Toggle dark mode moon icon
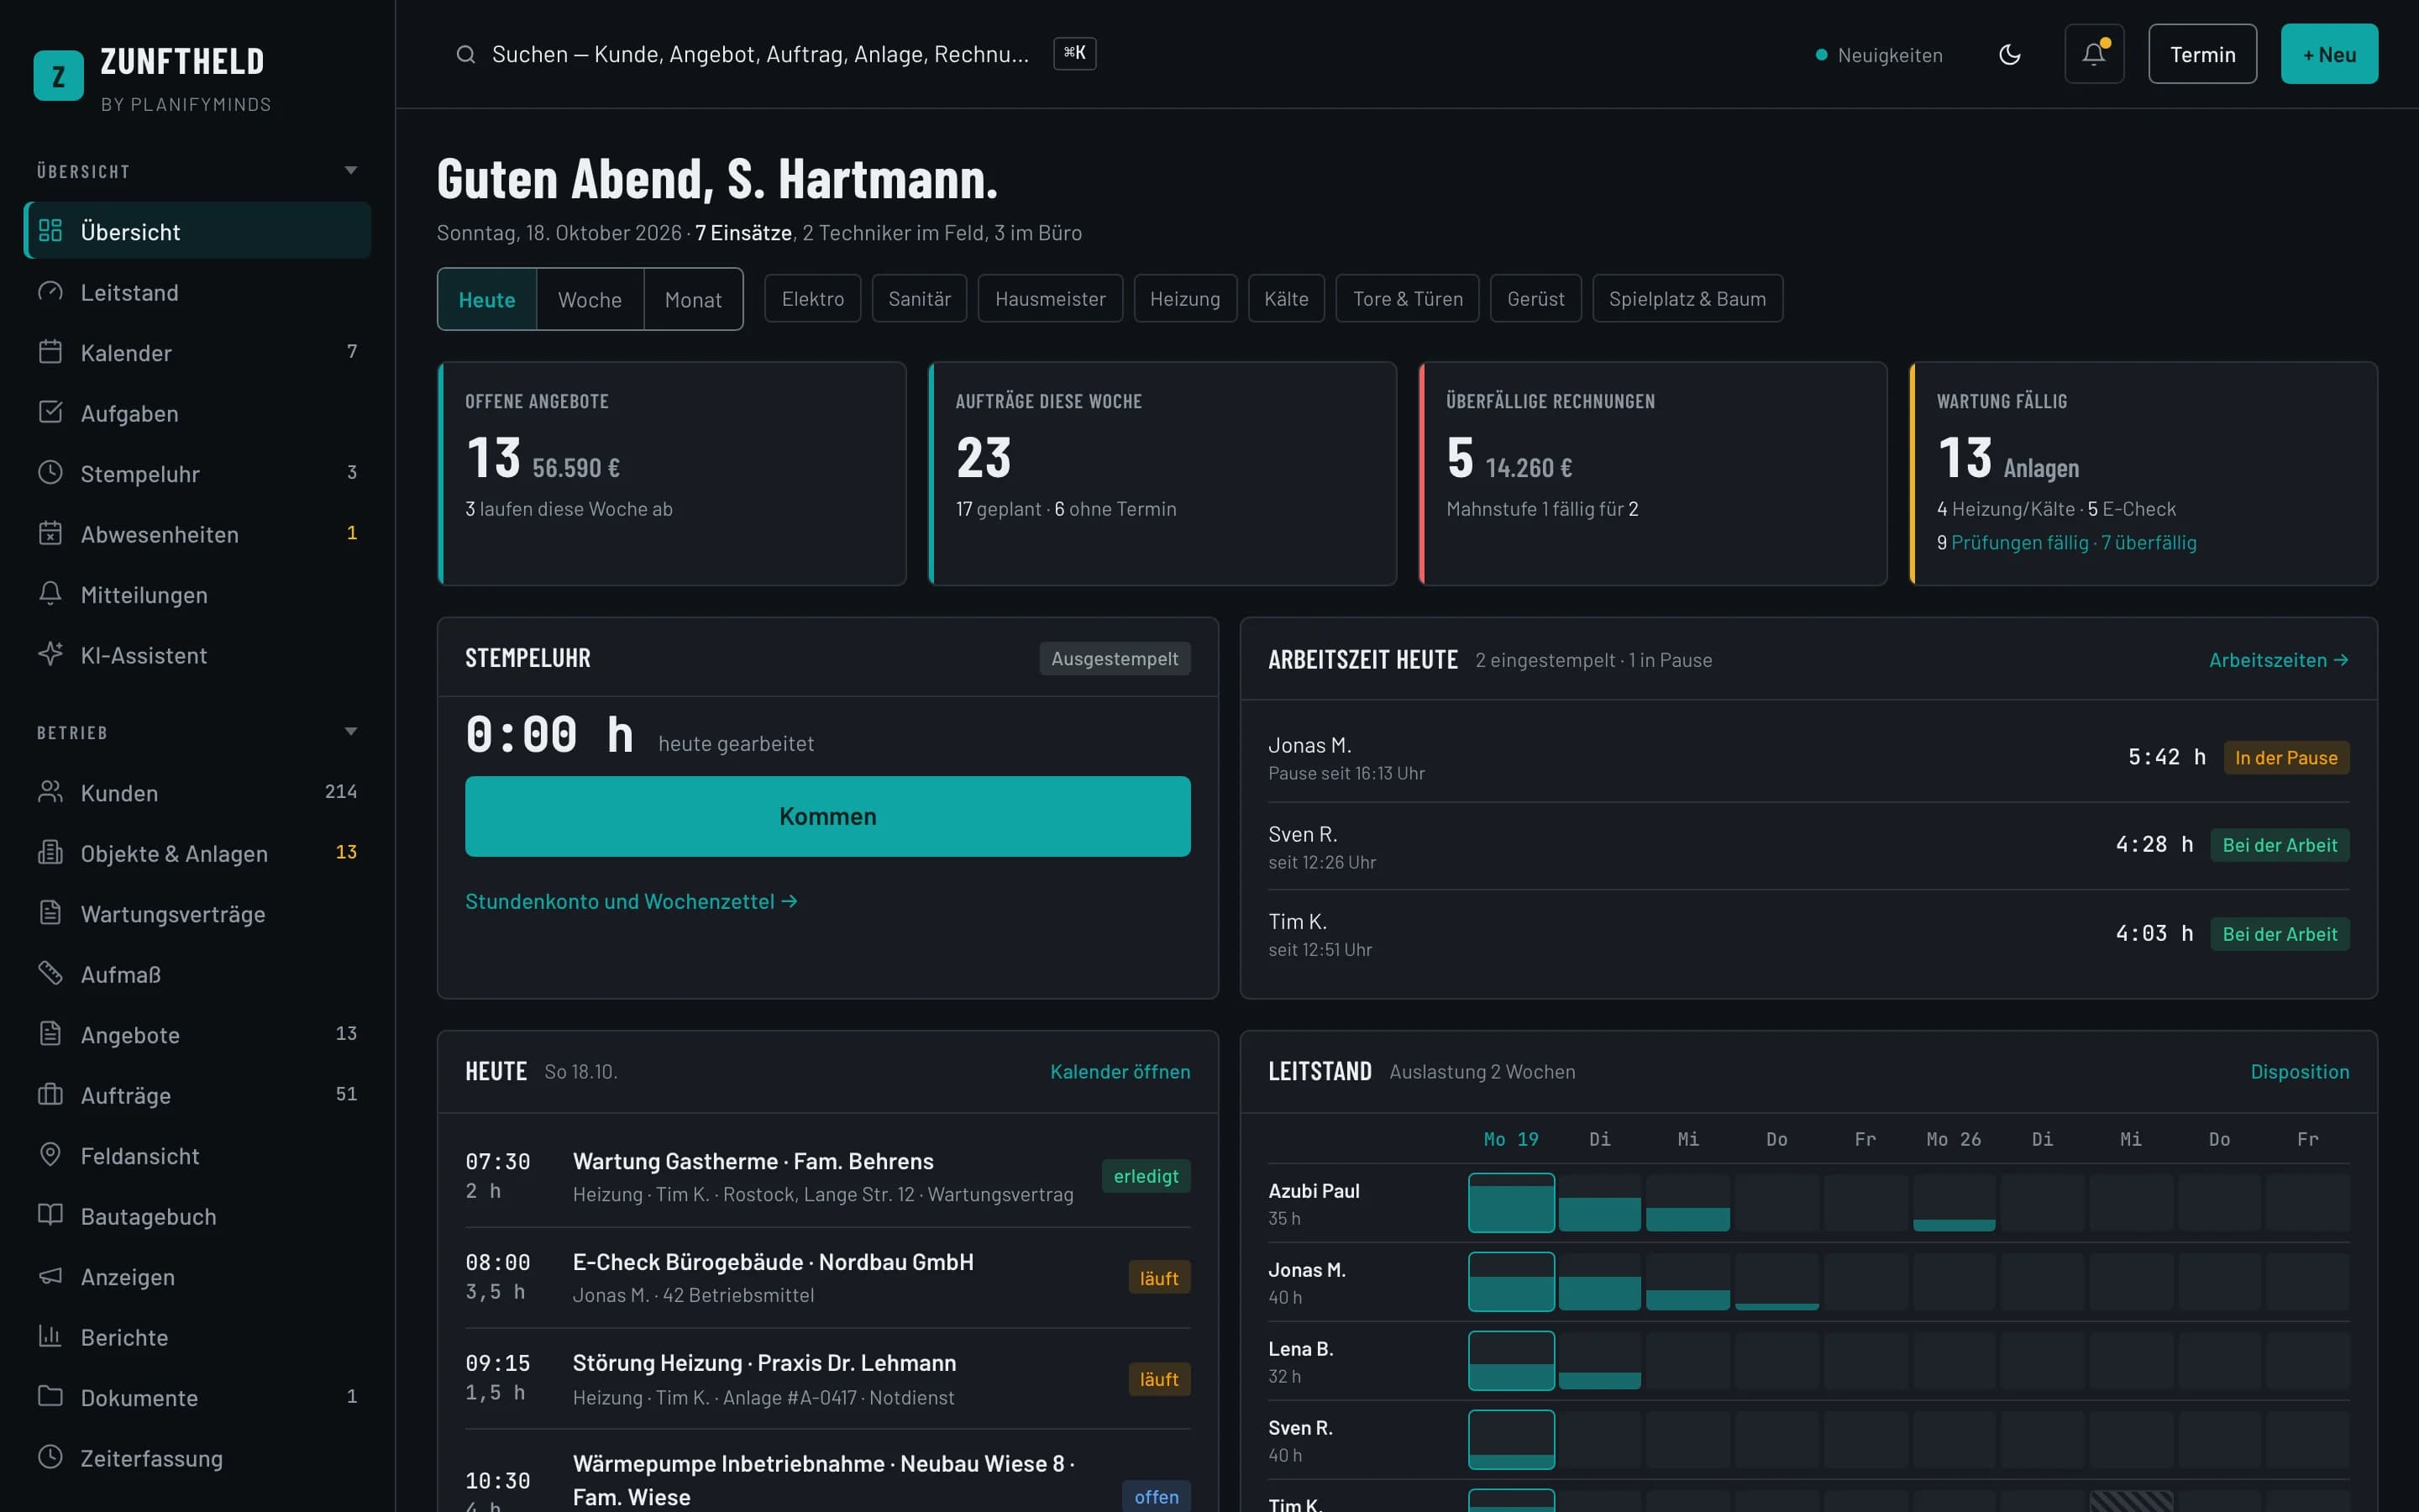 (x=2009, y=54)
